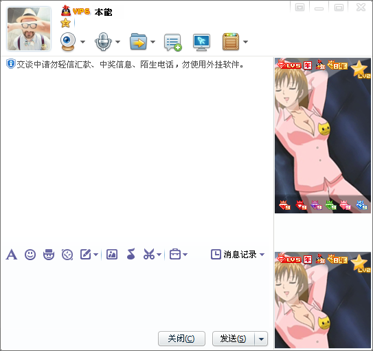Expand handwriting input options arrow
Image resolution: width=373 pixels, height=351 pixels.
[x=95, y=255]
